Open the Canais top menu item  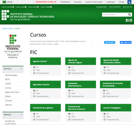[122, 2]
